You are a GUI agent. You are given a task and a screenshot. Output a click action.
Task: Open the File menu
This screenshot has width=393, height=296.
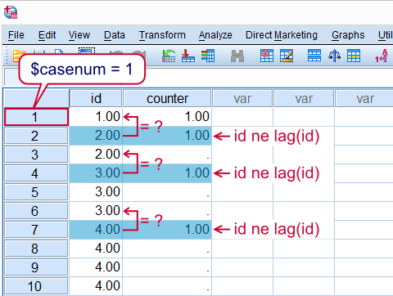pyautogui.click(x=16, y=35)
